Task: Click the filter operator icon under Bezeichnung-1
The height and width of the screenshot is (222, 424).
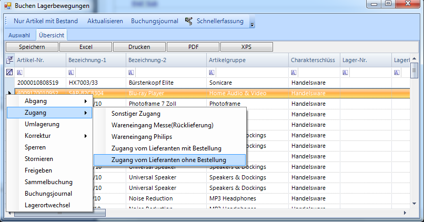Action: pyautogui.click(x=72, y=72)
